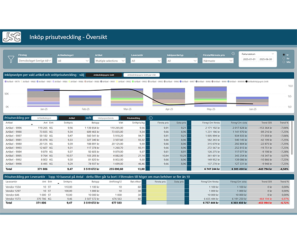Open the Företag dropdown showing Demobolaget Sverige AB

[x=35, y=61]
